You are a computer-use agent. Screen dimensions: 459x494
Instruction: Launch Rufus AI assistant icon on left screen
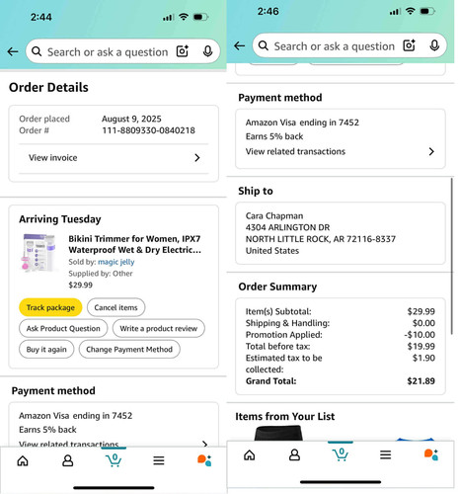[204, 460]
